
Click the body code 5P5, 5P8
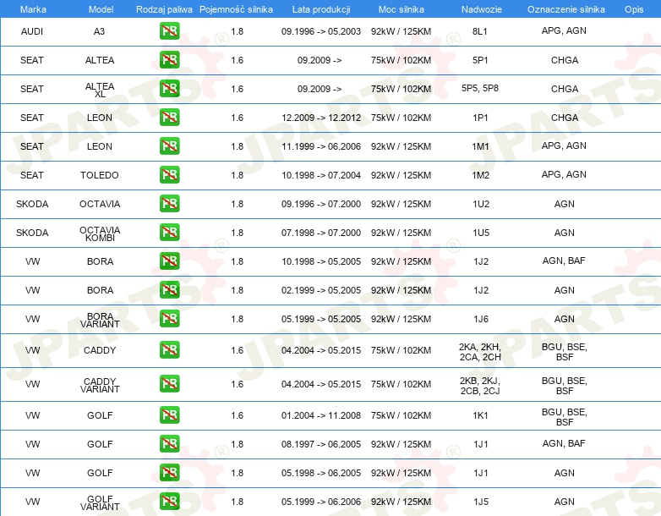point(480,88)
